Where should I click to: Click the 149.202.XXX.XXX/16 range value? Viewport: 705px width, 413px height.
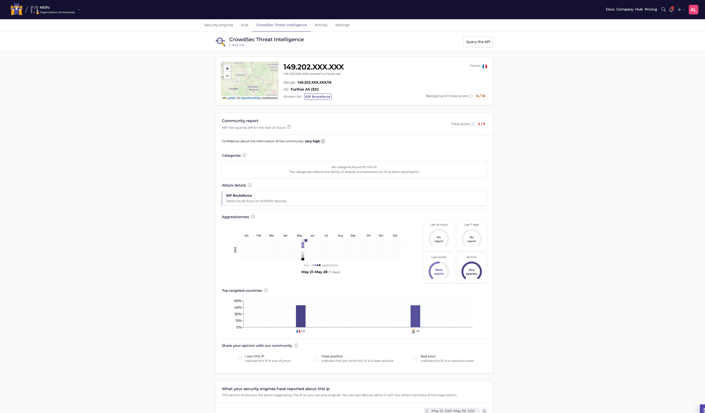click(x=314, y=82)
